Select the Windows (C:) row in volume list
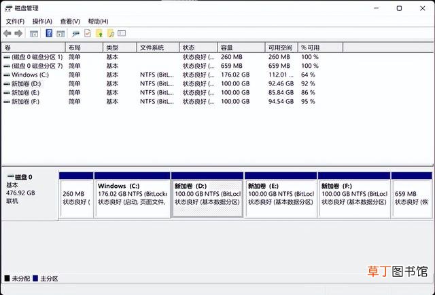 click(x=172, y=75)
